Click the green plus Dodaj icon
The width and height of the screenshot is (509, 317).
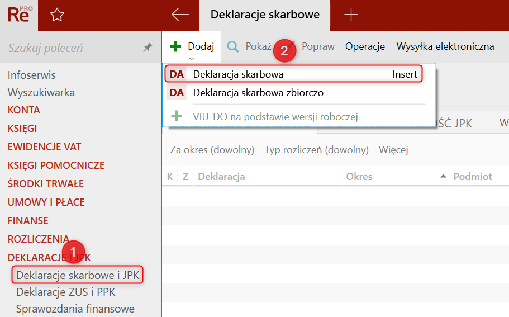(x=175, y=46)
